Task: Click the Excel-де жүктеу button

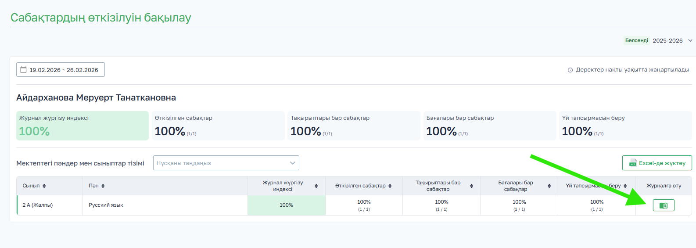Action: click(657, 163)
